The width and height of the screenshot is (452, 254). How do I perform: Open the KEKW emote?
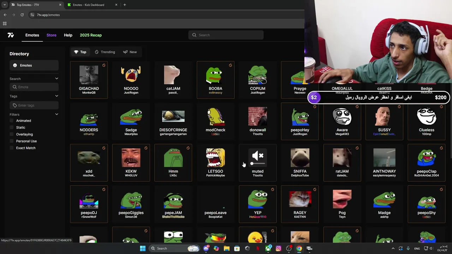(x=131, y=163)
